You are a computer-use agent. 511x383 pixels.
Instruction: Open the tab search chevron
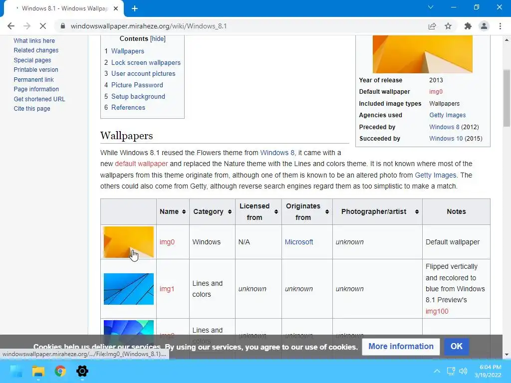pos(431,7)
